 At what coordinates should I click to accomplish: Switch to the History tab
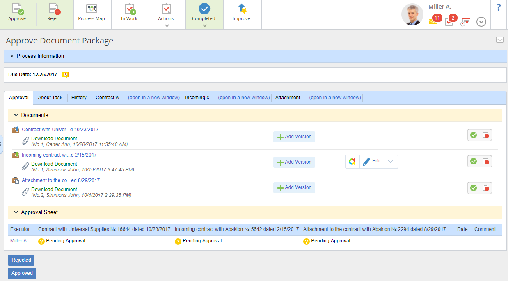79,98
